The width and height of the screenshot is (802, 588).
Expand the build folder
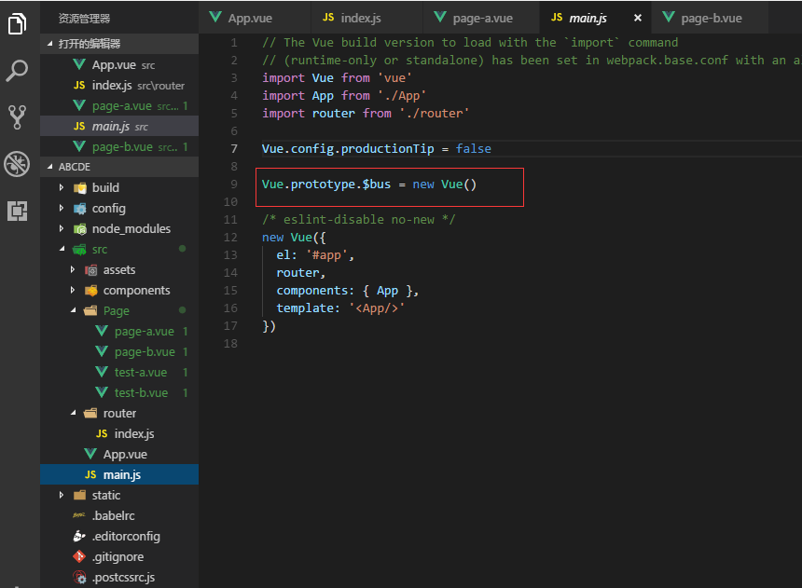pyautogui.click(x=104, y=187)
